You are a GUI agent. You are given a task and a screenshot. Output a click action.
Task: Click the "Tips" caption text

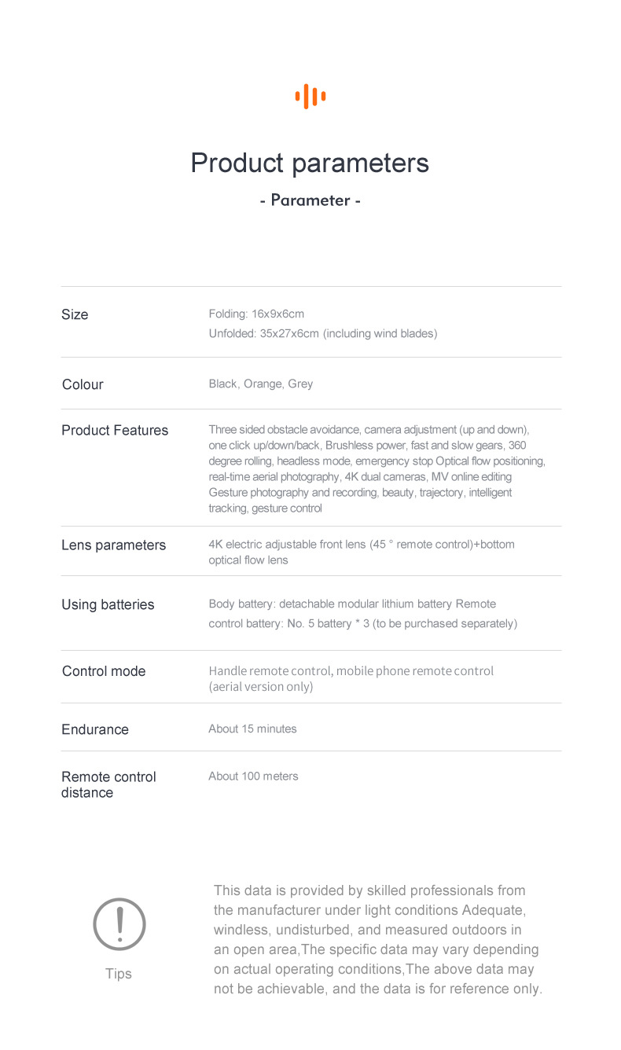[x=119, y=974]
